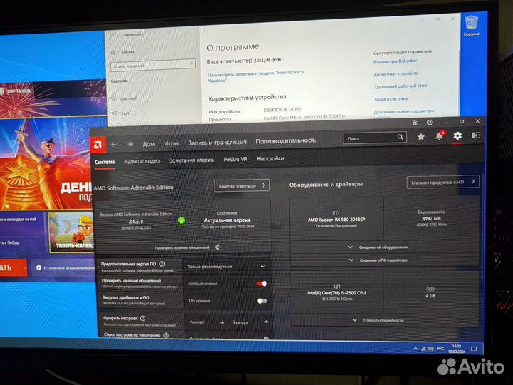The height and width of the screenshot is (385, 513).
Task: Go forward with the right arrow in AMD Software
Action: click(x=130, y=144)
